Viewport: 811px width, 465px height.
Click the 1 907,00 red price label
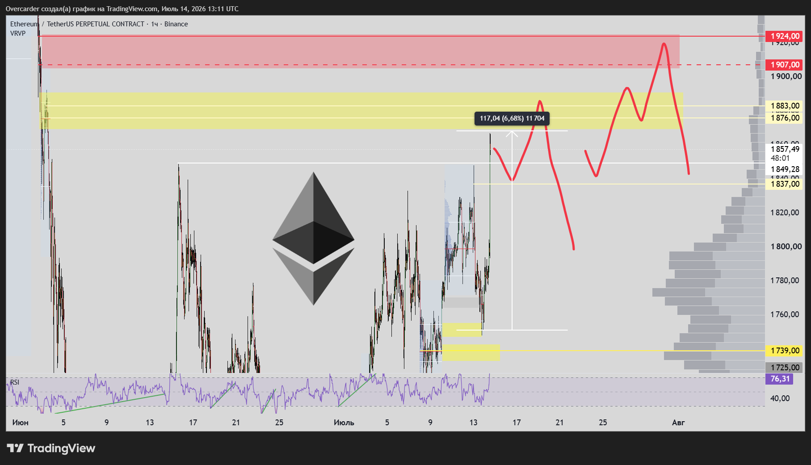[x=784, y=65]
